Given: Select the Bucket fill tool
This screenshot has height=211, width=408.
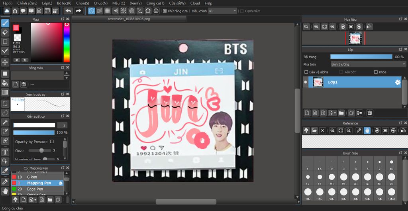Looking at the screenshot, I should 5,83.
